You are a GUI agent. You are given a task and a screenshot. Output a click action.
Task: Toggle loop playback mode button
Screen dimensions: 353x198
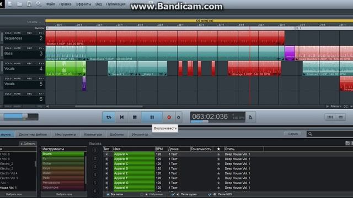109,117
